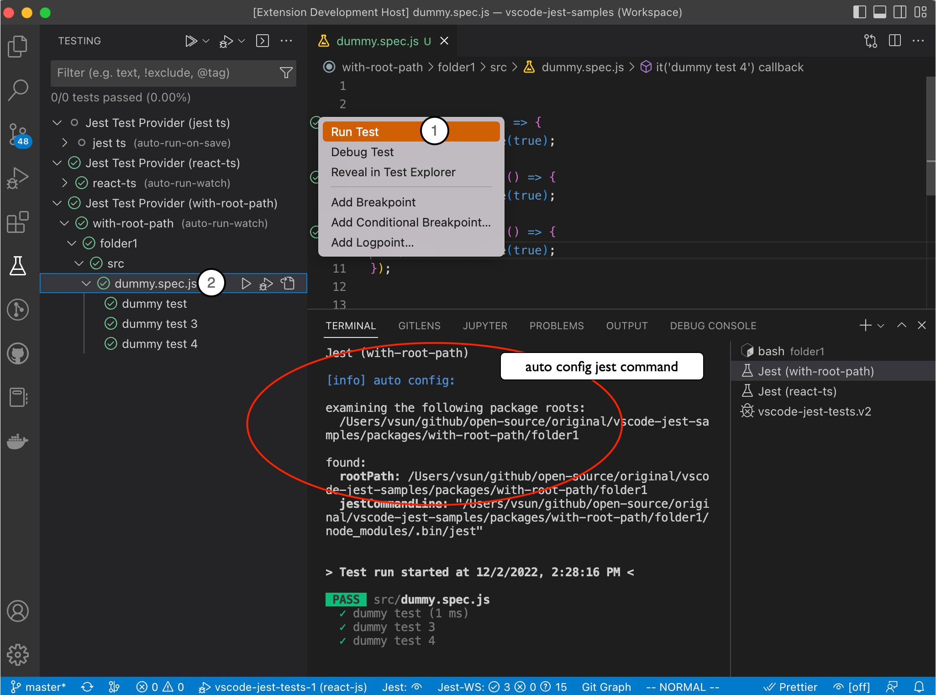Expand jest ts auto-run-on-save tree node

pos(65,143)
